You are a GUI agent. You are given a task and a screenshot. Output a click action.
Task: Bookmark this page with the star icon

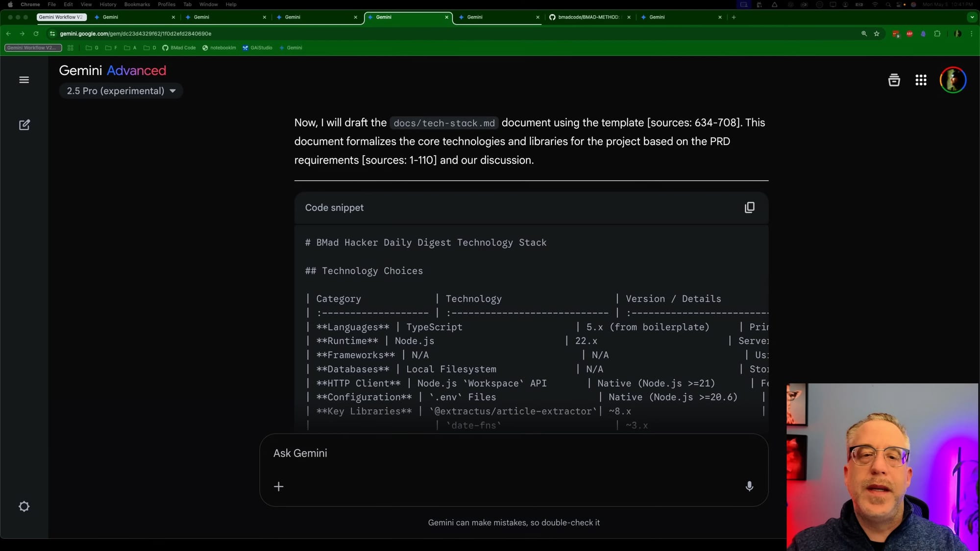[x=877, y=34]
